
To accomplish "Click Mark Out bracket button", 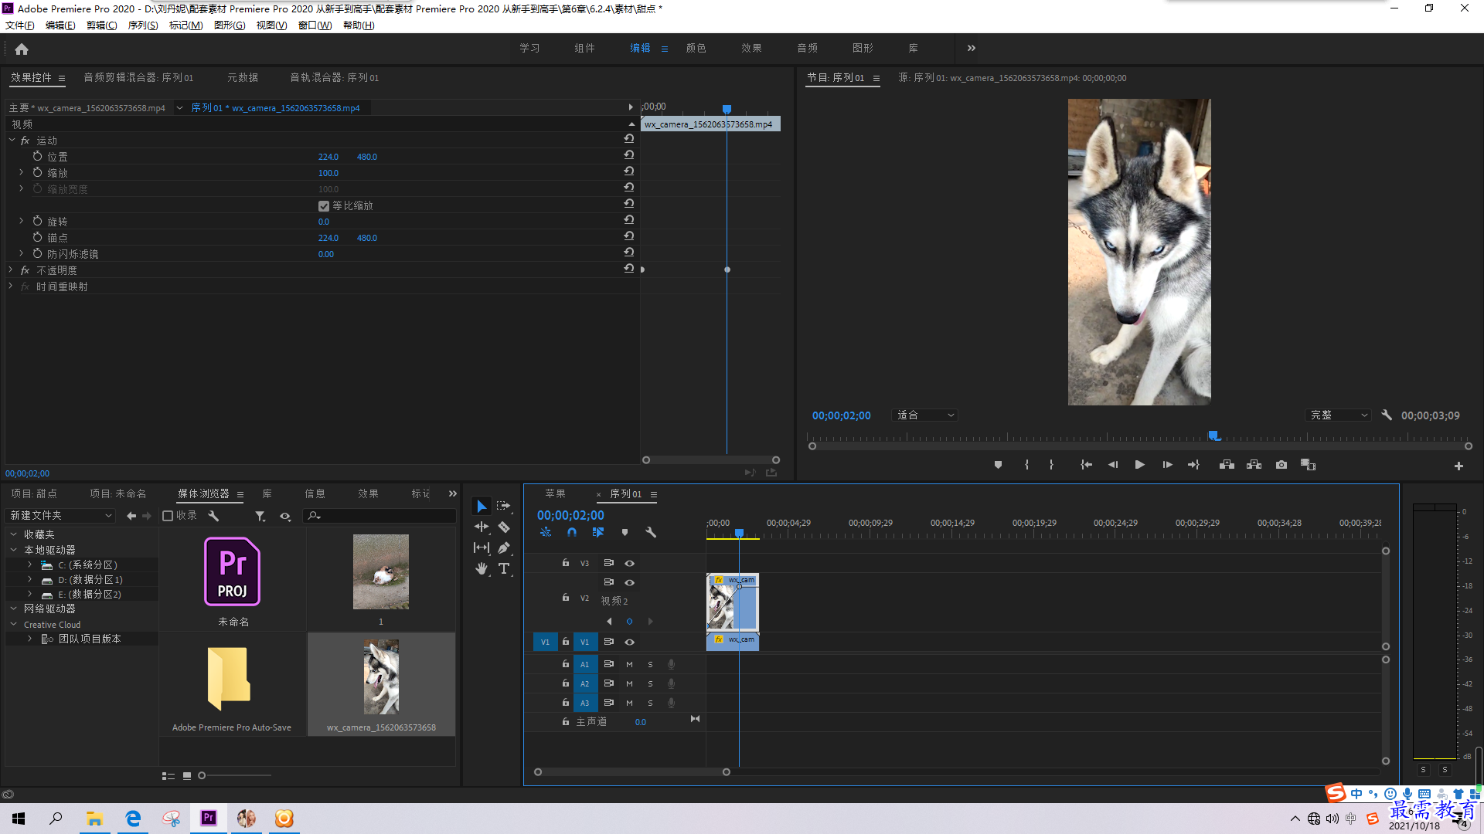I will (1051, 465).
